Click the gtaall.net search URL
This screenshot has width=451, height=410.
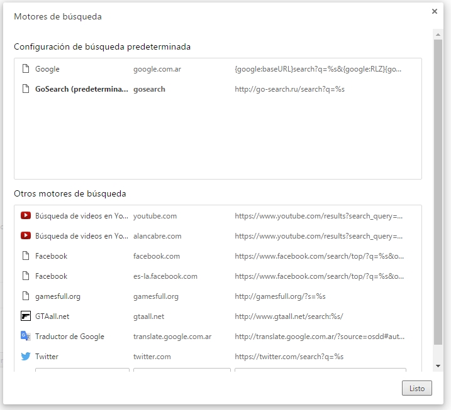(x=289, y=316)
